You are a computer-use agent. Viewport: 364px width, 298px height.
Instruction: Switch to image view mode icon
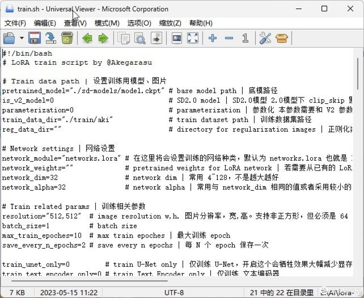click(176, 38)
